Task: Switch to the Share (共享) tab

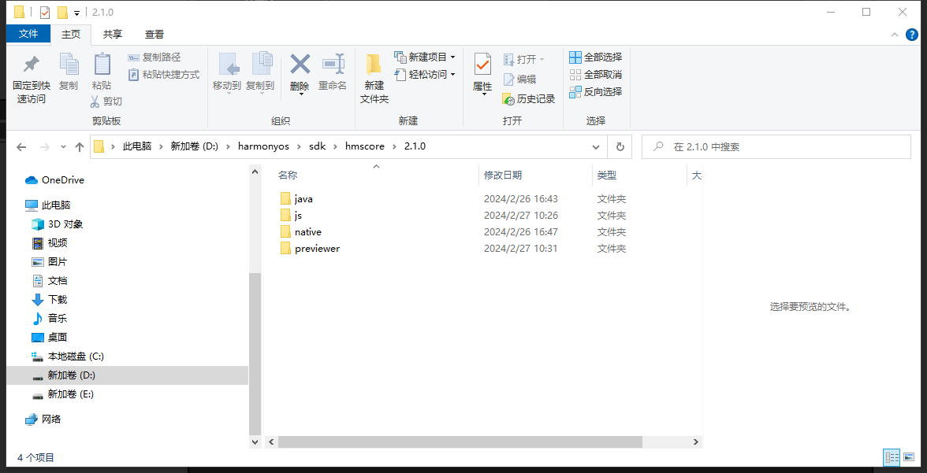Action: pos(112,35)
